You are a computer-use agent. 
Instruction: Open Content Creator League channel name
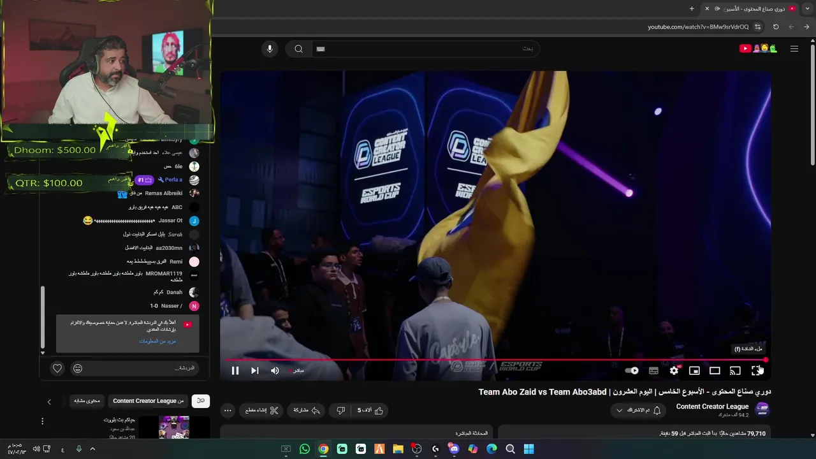(x=712, y=407)
